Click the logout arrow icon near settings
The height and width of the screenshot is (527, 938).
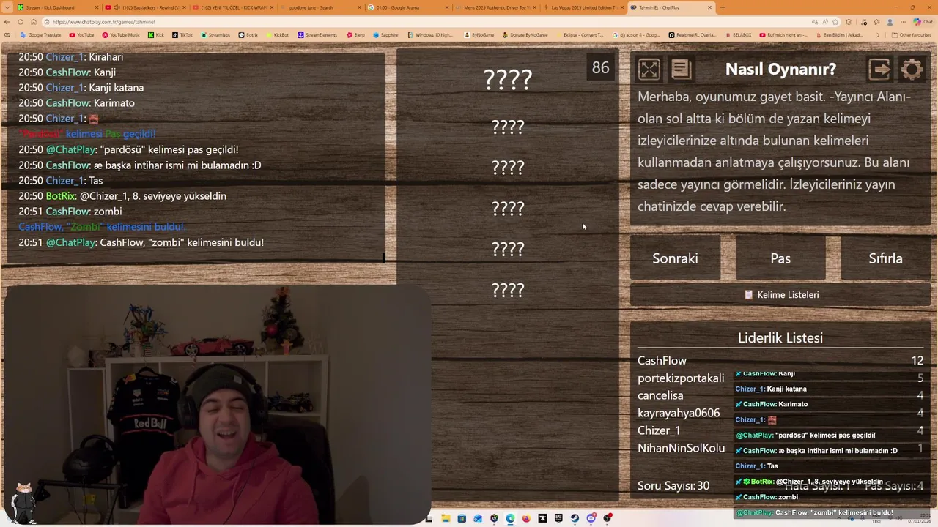[879, 70]
